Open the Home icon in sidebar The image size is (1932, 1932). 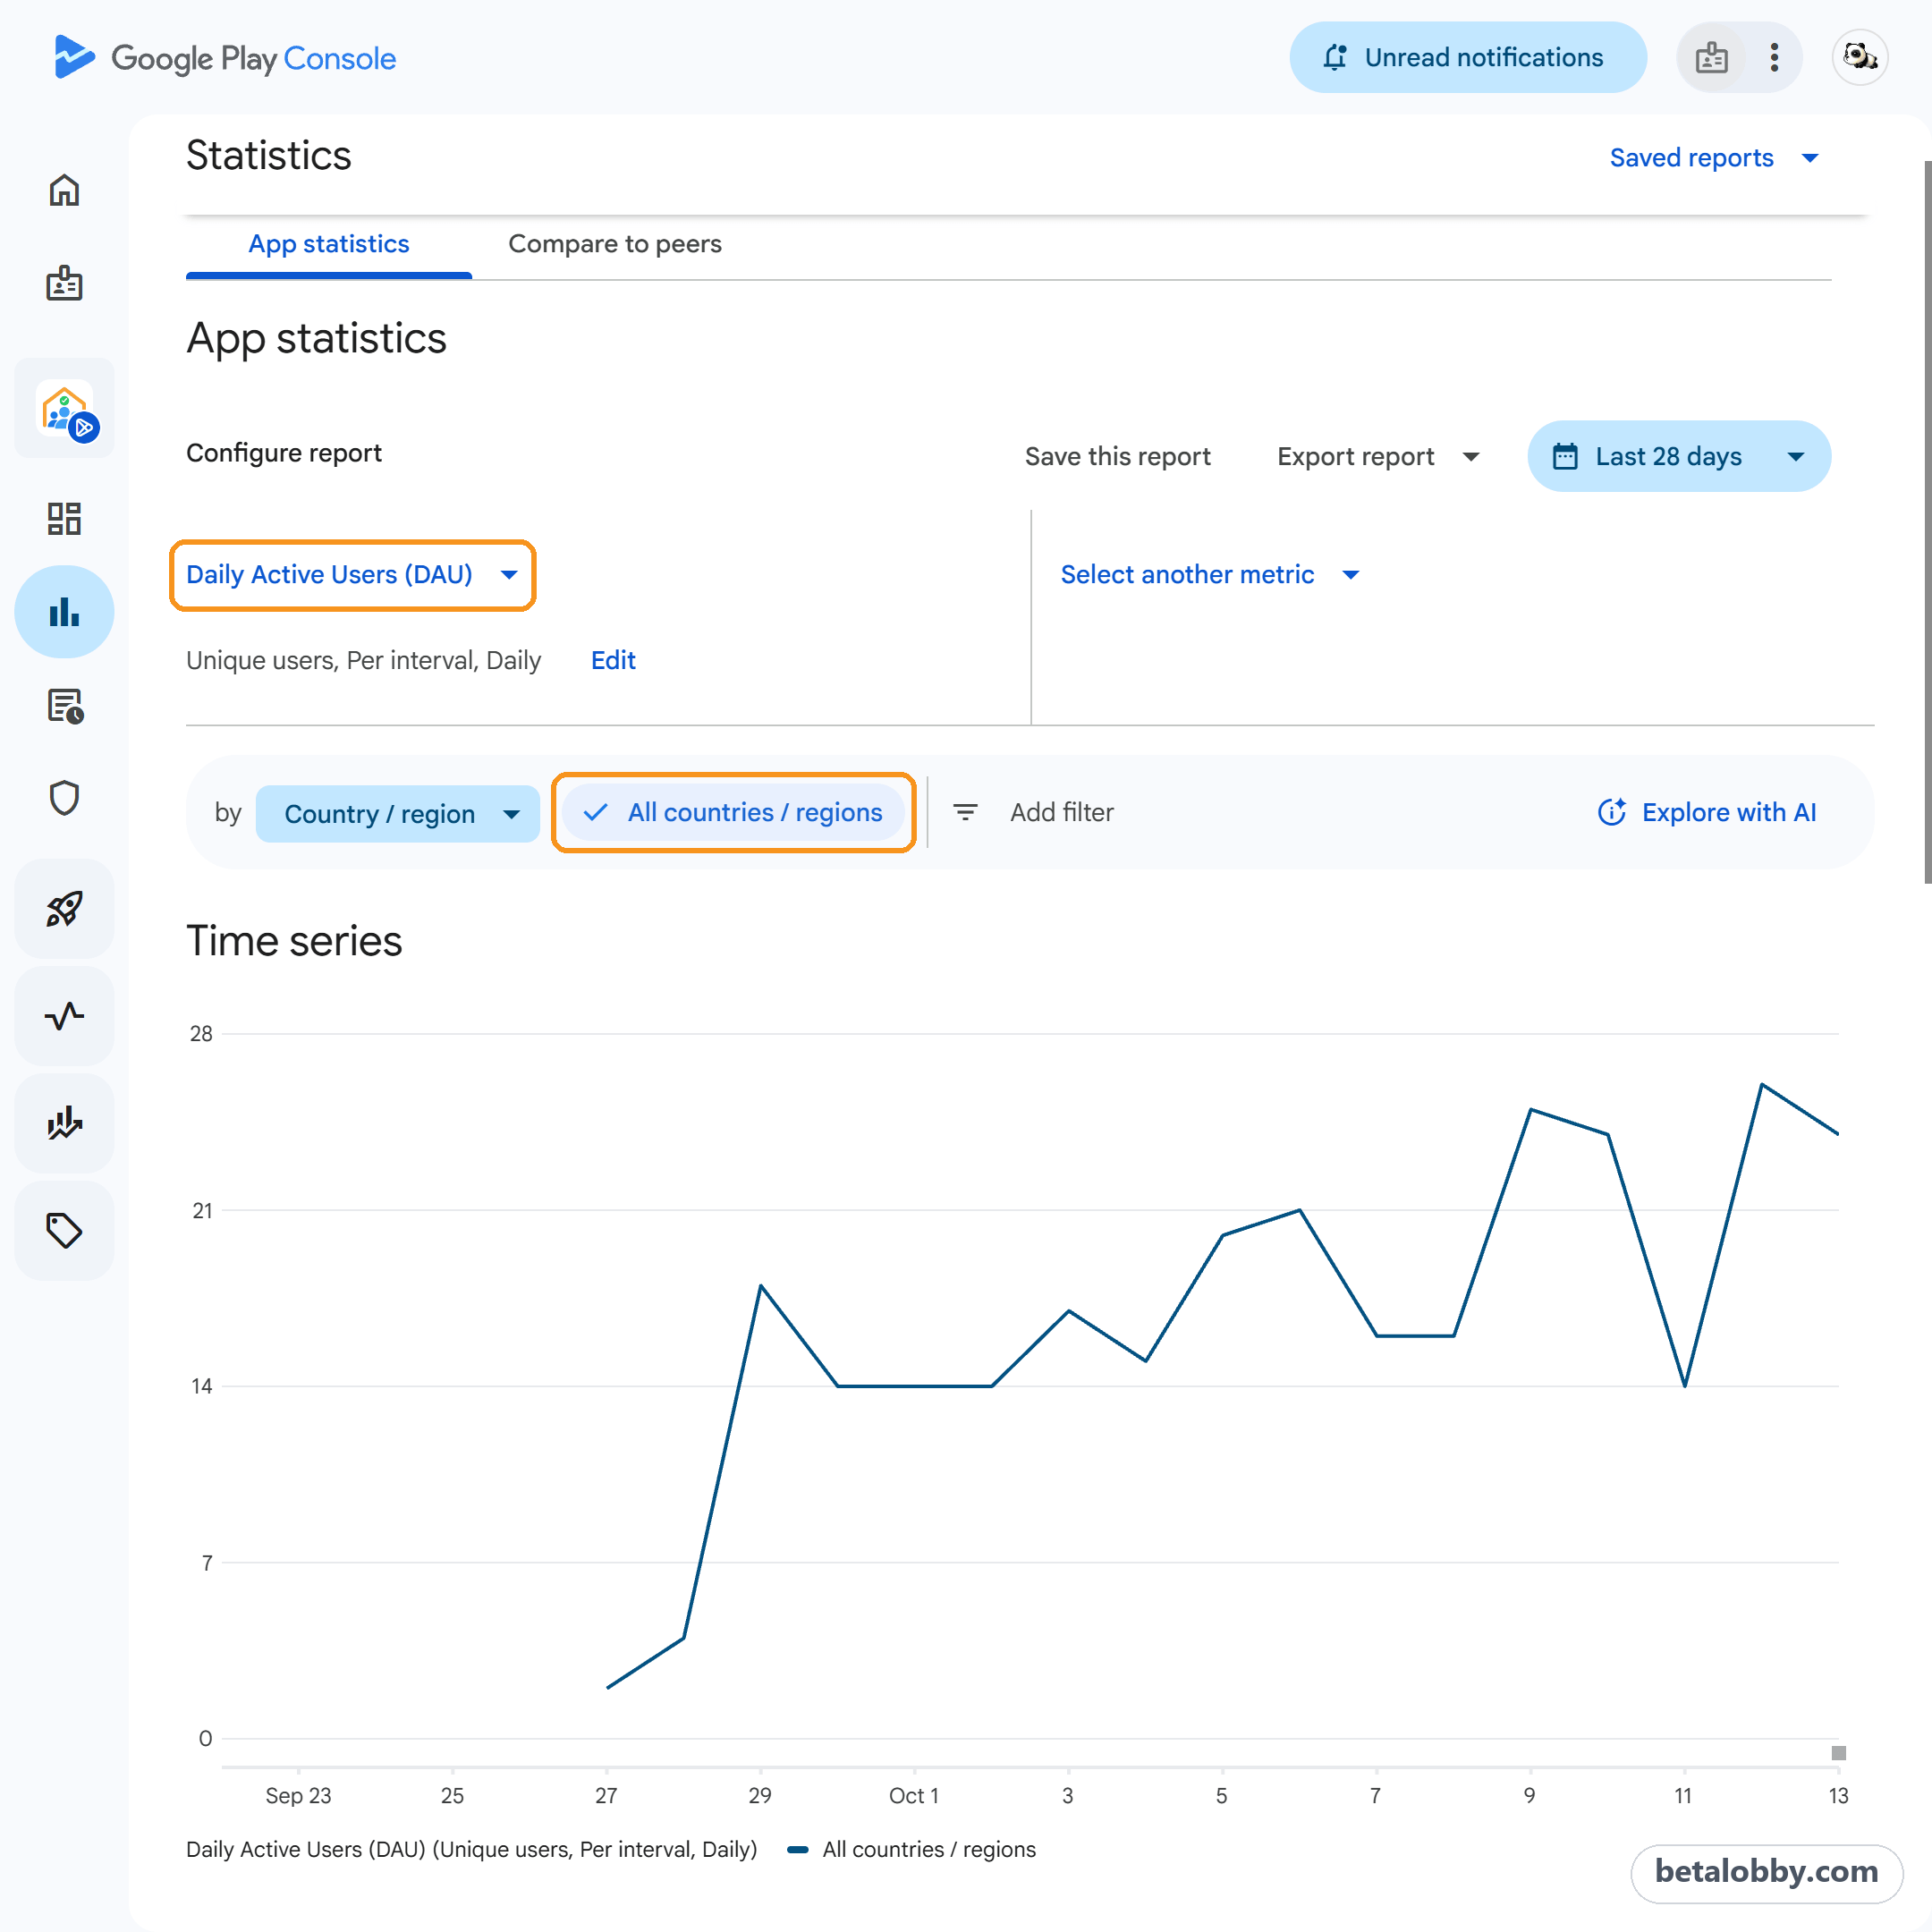(x=64, y=190)
